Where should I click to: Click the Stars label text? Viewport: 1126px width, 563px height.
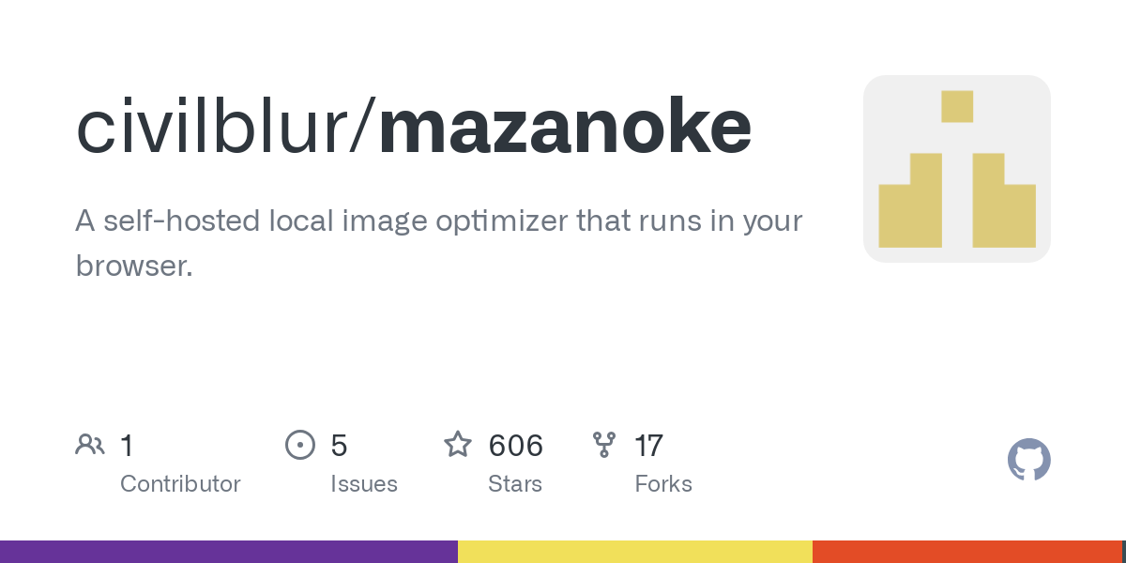tap(515, 484)
